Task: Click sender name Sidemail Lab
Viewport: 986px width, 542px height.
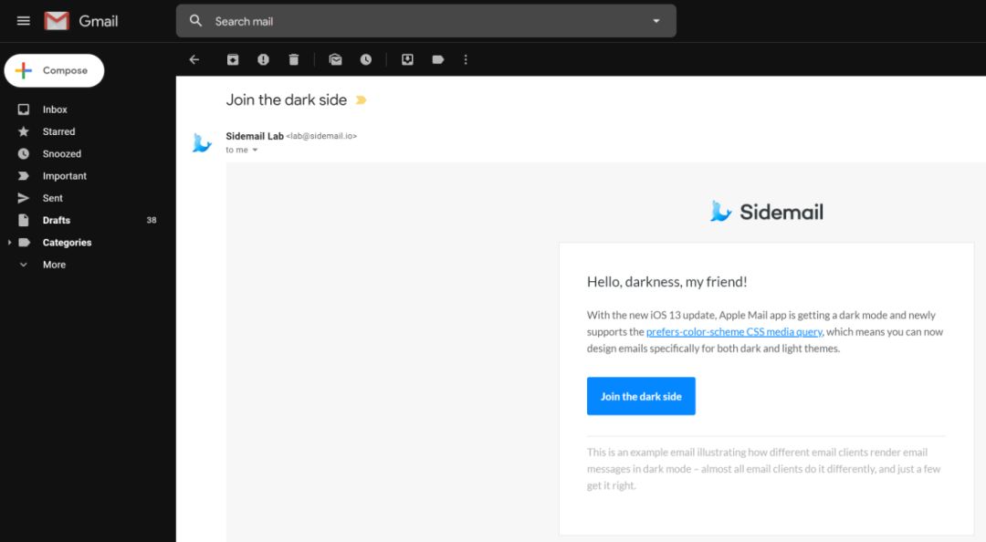Action: click(x=255, y=136)
